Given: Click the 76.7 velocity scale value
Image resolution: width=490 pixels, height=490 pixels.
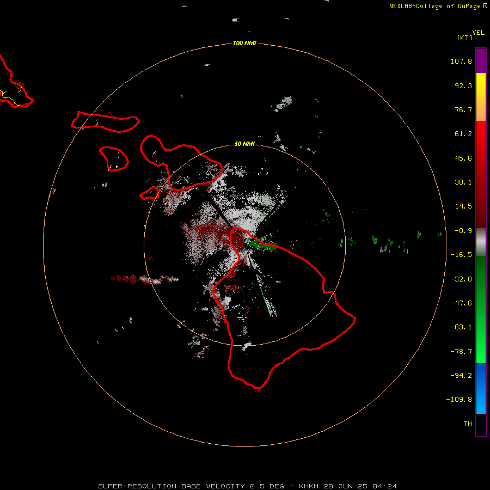Looking at the screenshot, I should [x=463, y=109].
